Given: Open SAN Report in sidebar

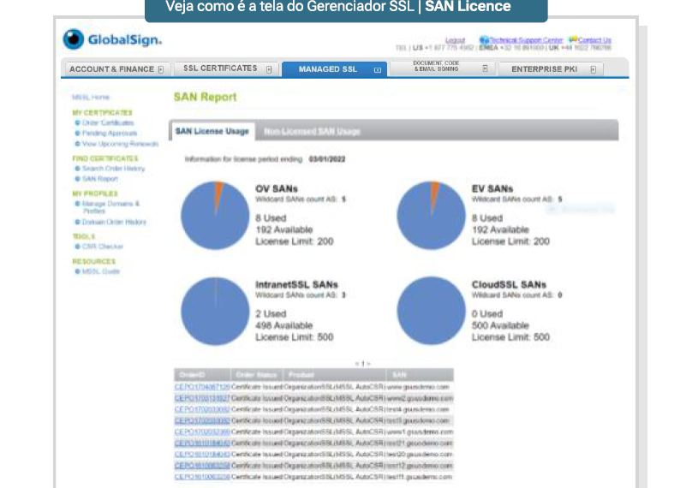Looking at the screenshot, I should (x=100, y=179).
